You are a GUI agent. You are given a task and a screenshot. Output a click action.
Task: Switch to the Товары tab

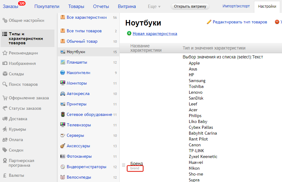(76, 6)
